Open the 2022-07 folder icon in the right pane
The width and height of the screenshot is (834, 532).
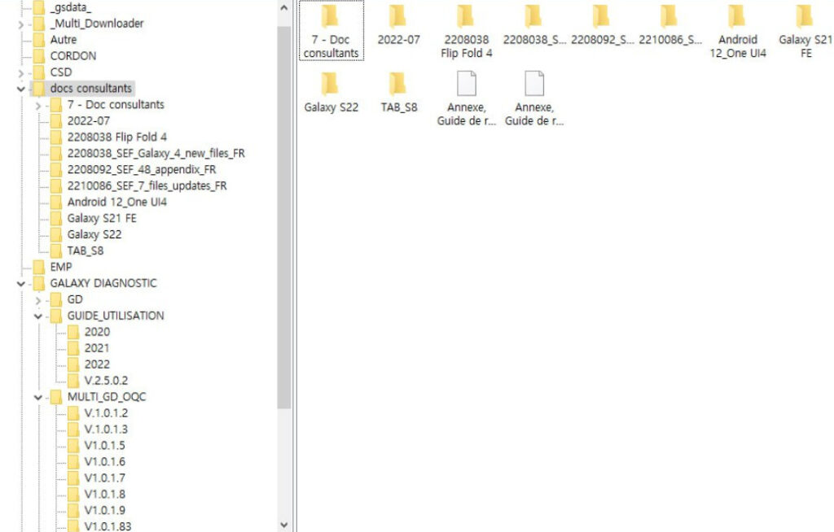click(397, 17)
